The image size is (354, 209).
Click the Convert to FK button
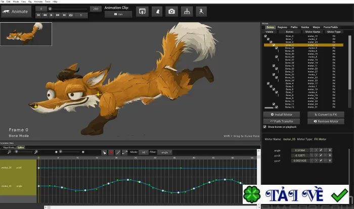coord(326,115)
